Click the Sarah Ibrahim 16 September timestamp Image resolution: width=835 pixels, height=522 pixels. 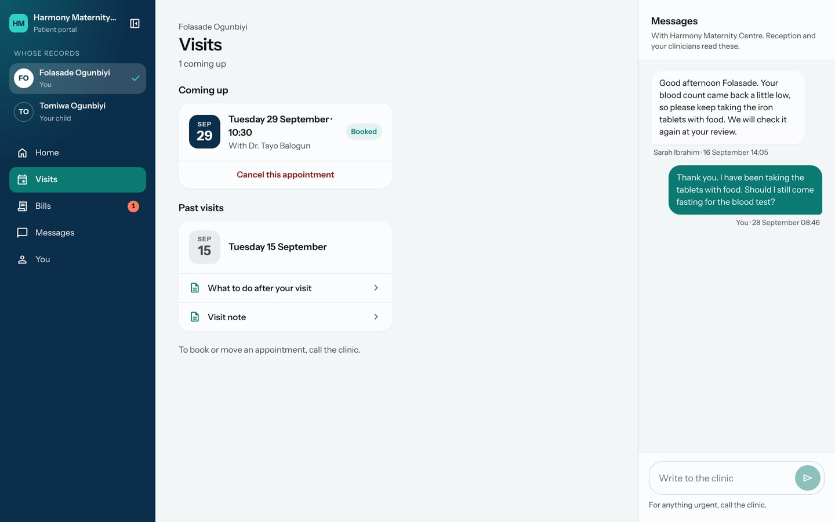pyautogui.click(x=711, y=153)
